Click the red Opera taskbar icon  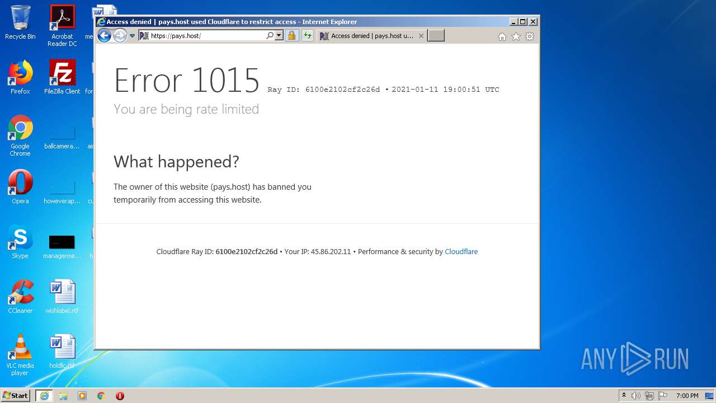pos(120,396)
